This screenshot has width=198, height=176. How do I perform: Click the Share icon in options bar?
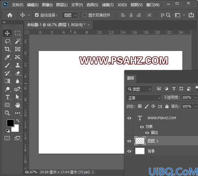(191, 15)
